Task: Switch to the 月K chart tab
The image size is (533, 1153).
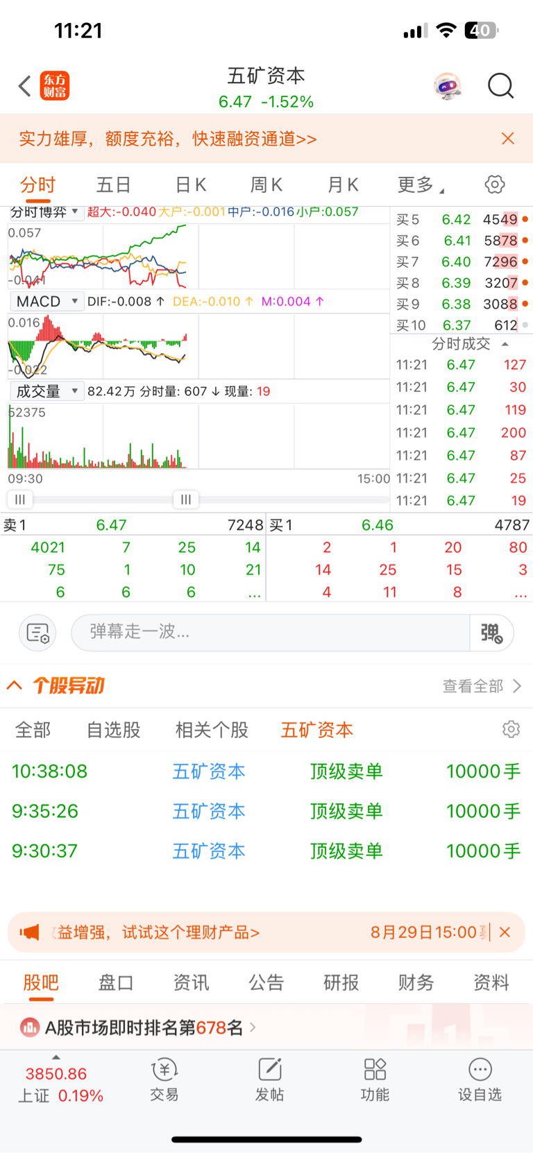Action: point(343,185)
